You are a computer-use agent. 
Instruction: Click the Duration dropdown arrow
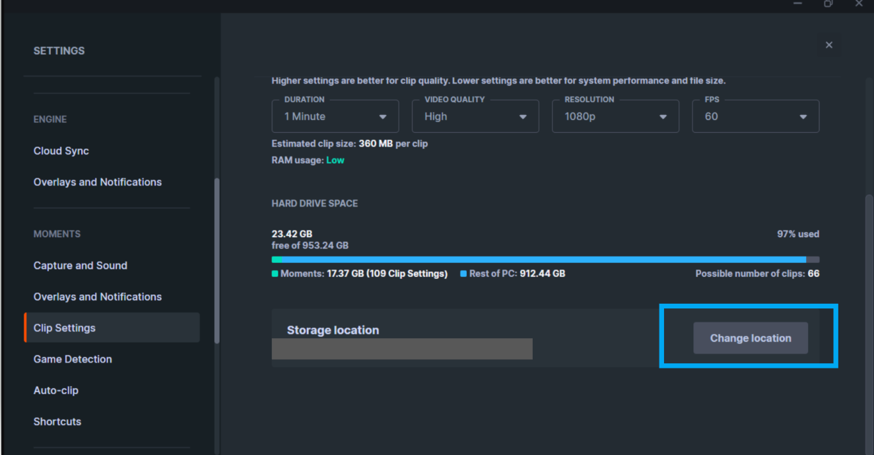click(x=383, y=117)
